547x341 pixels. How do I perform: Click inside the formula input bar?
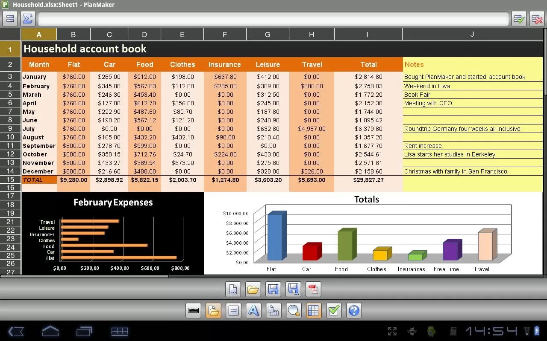(273, 19)
